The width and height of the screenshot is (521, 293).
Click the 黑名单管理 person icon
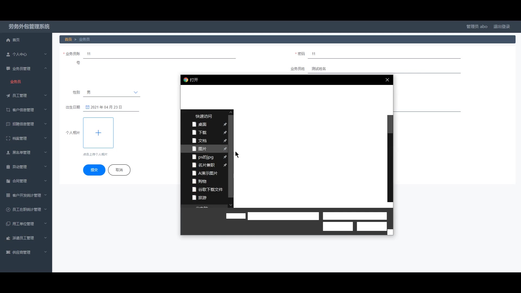click(x=8, y=152)
